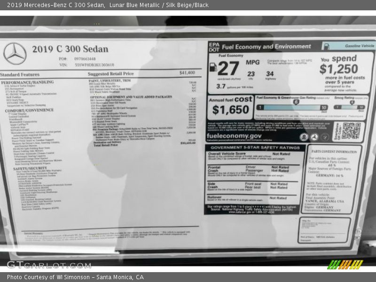This screenshot has height=282, width=376.
Task: Click the 'Gasoline Vehicle' label
Action: click(x=360, y=46)
